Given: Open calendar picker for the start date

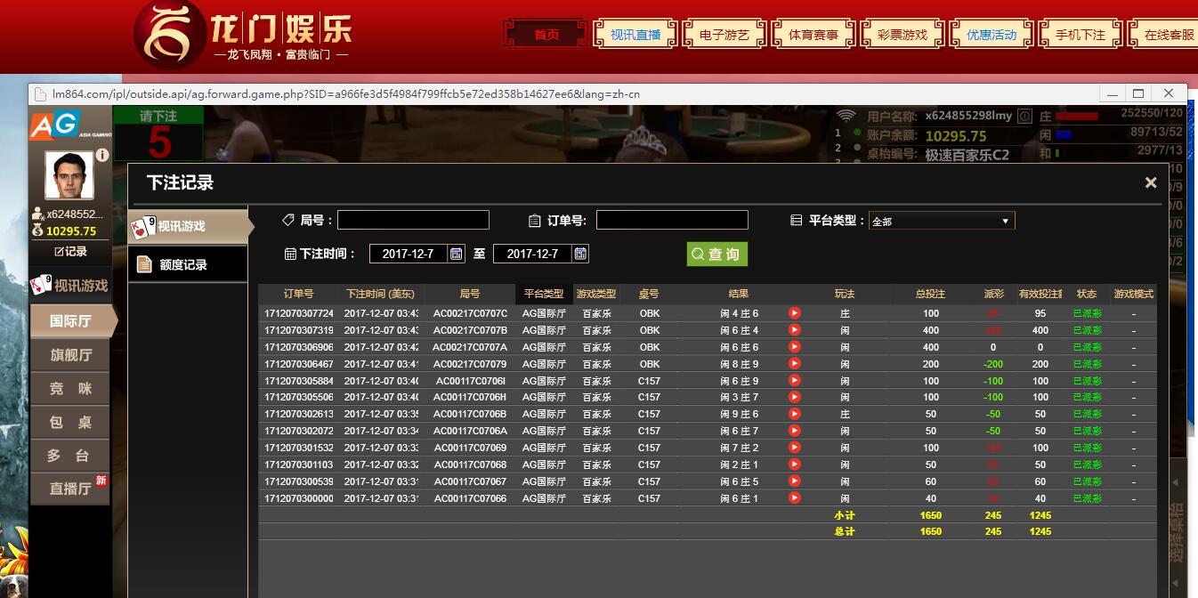Looking at the screenshot, I should (457, 254).
